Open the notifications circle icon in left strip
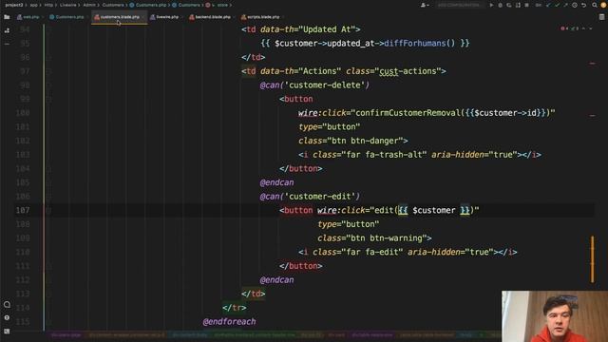This screenshot has width=608, height=342. [7, 304]
